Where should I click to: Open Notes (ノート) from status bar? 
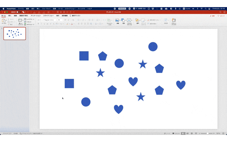(x=167, y=133)
